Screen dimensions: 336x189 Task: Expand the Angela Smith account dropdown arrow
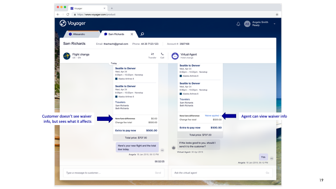[x=274, y=24]
